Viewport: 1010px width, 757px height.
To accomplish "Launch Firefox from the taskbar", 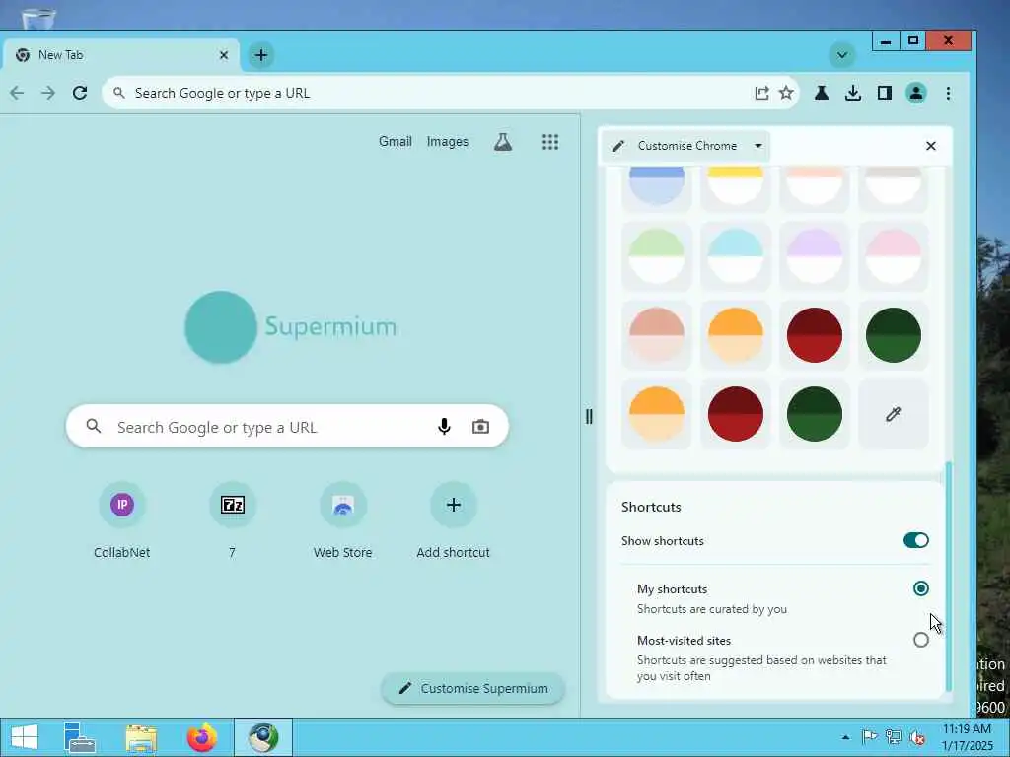I will (201, 737).
